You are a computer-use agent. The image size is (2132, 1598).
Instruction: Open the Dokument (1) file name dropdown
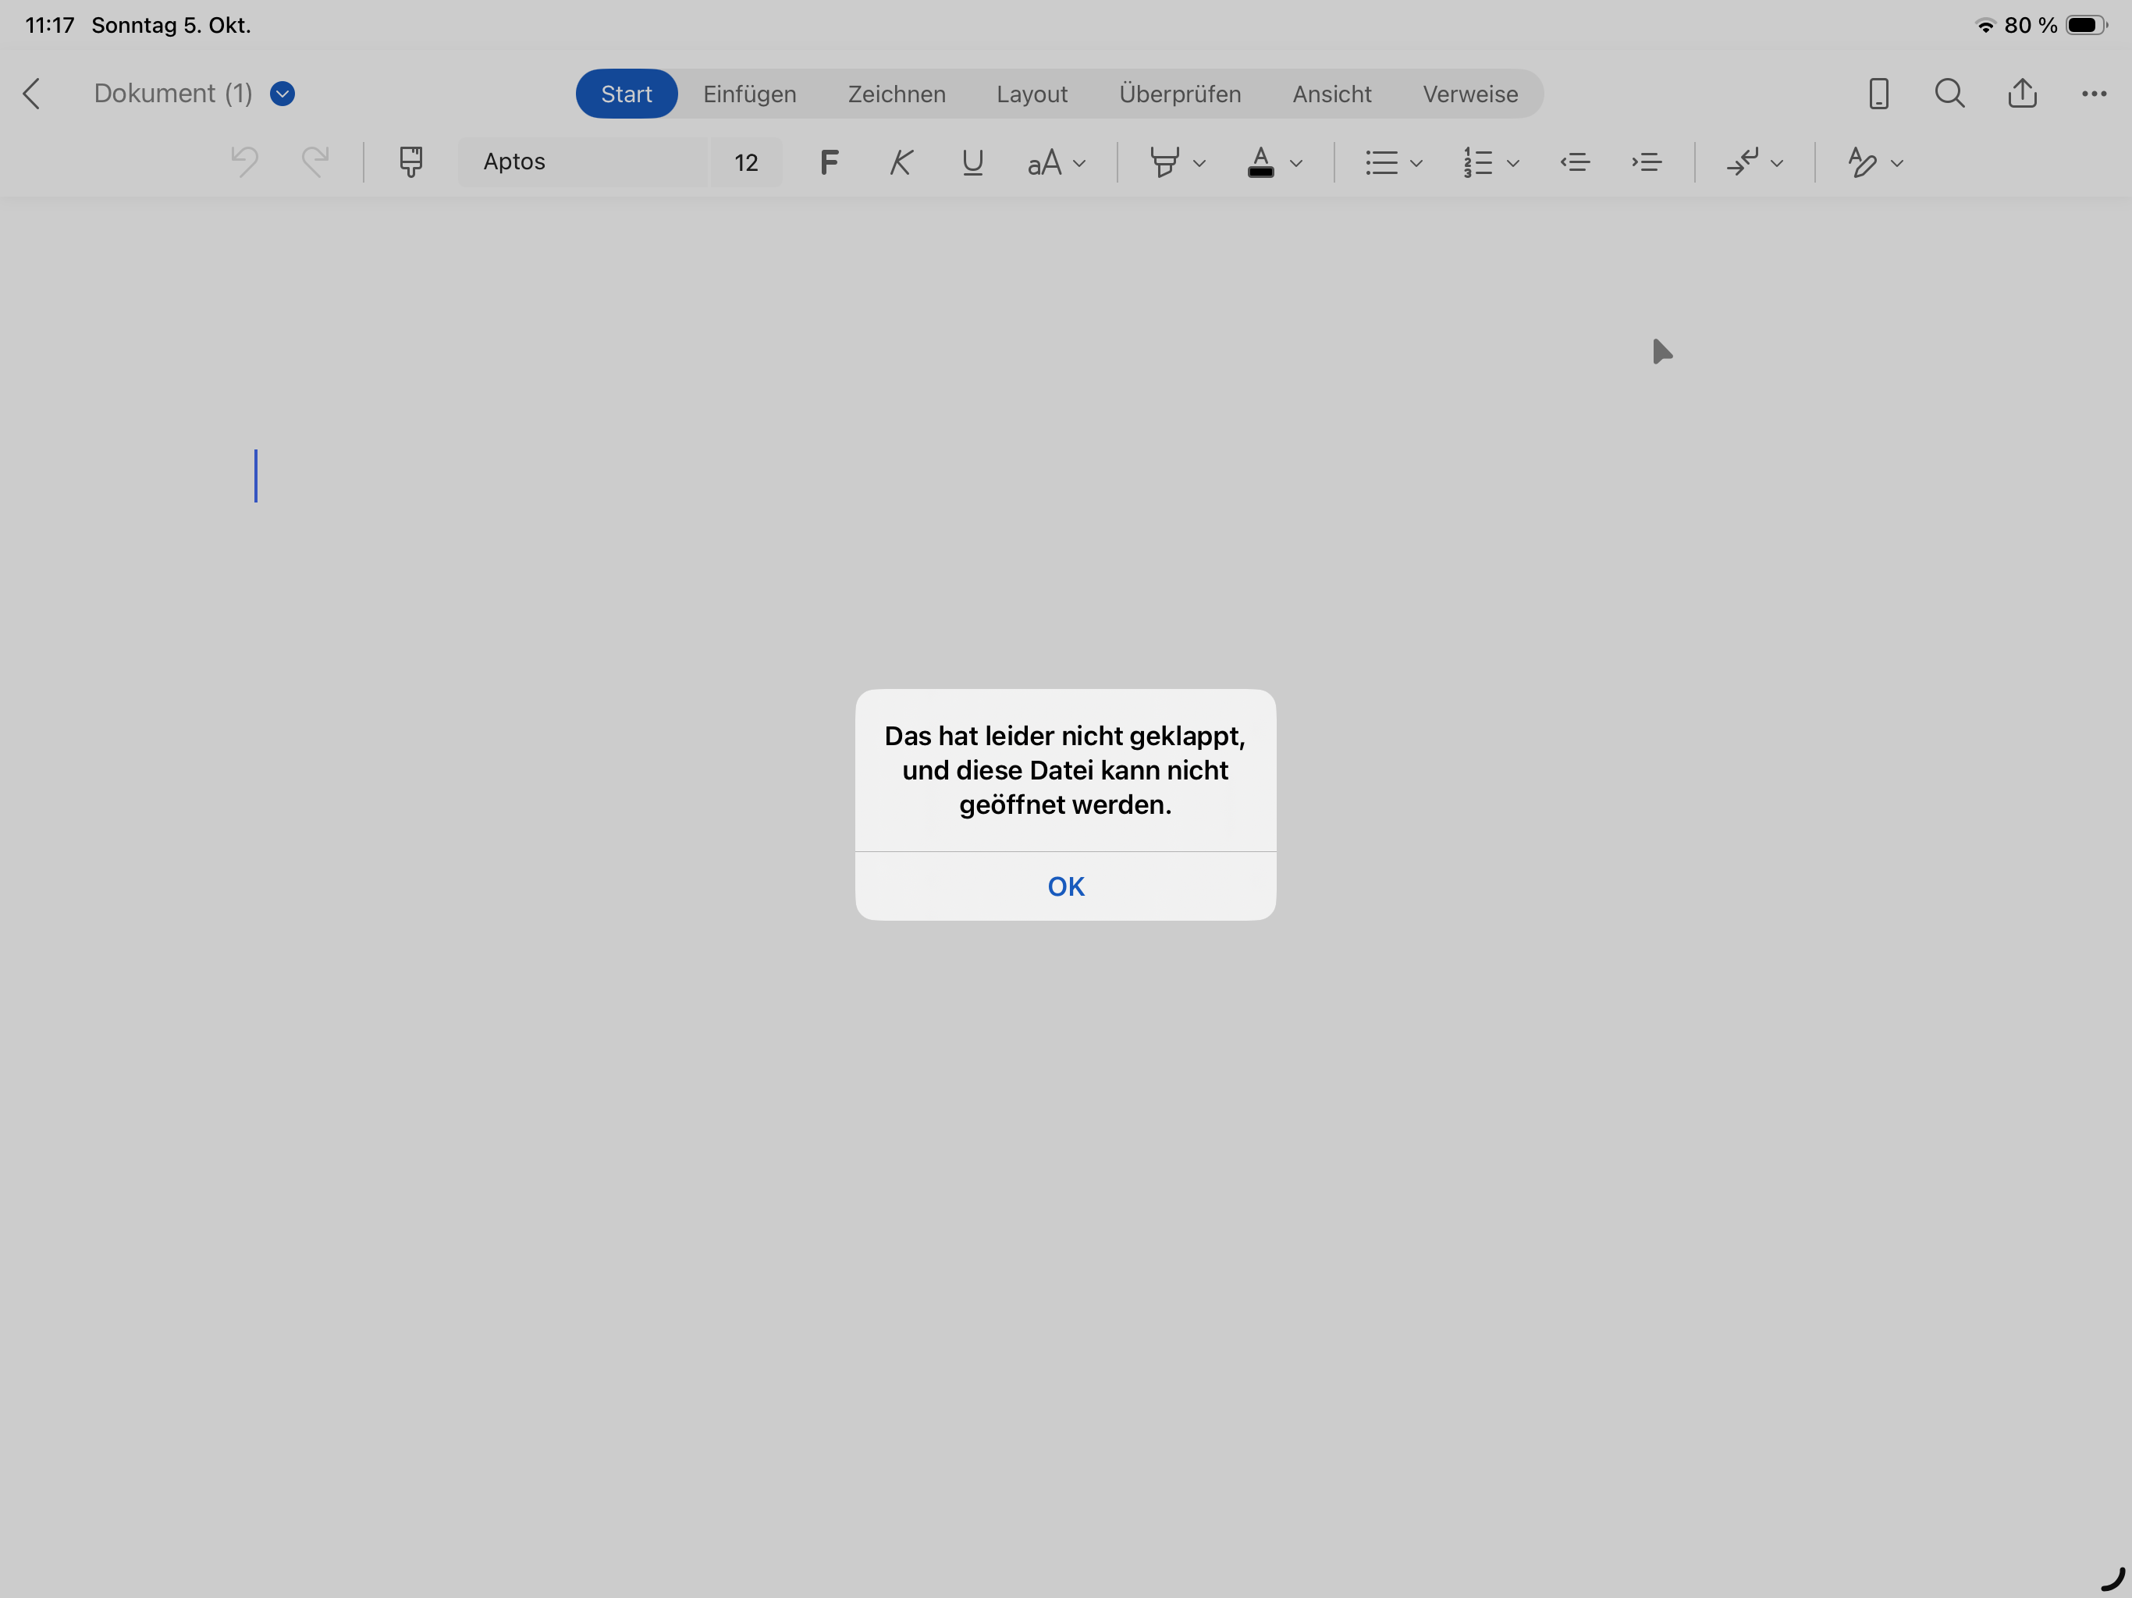tap(282, 94)
